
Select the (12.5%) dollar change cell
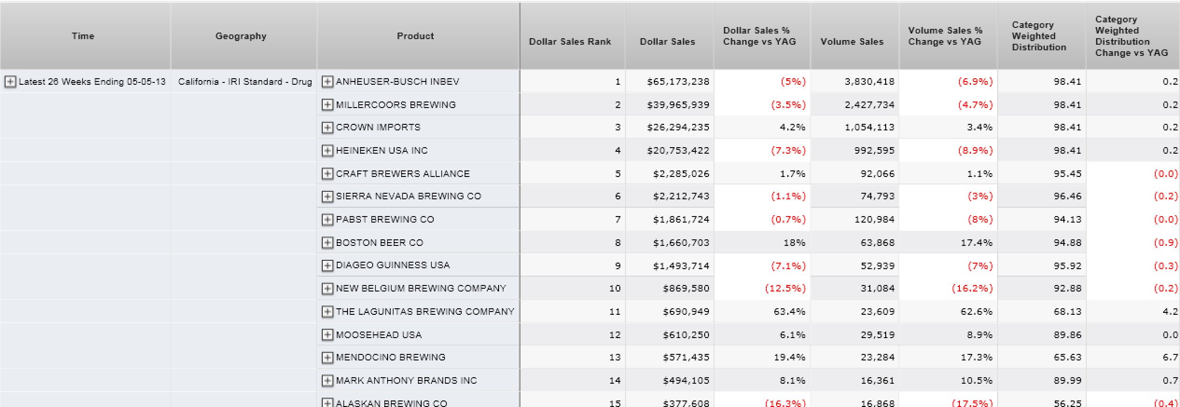pyautogui.click(x=762, y=288)
